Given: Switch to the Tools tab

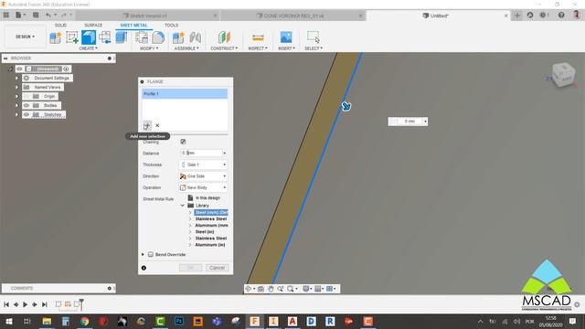Looking at the screenshot, I should pyautogui.click(x=171, y=25).
